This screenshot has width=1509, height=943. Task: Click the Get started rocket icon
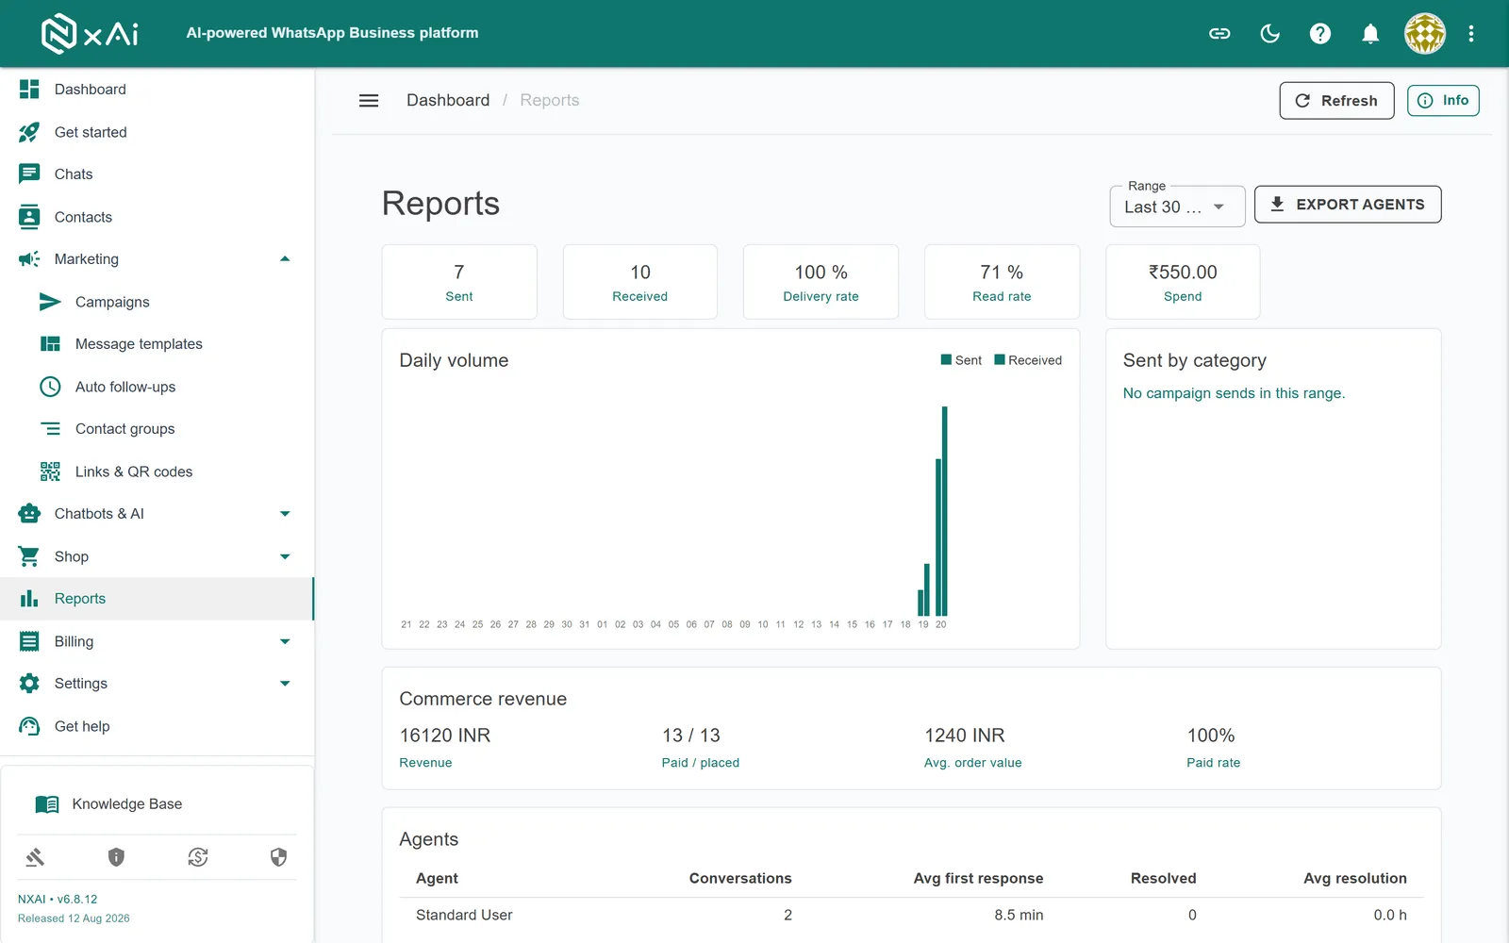[x=29, y=132]
